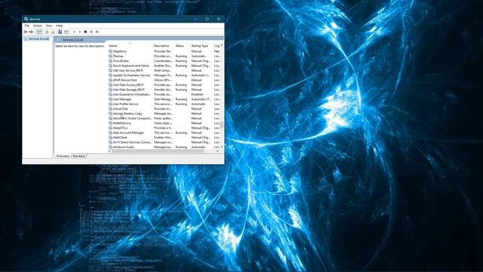Select the Telephony service row
The width and height of the screenshot is (483, 272).
point(164,51)
